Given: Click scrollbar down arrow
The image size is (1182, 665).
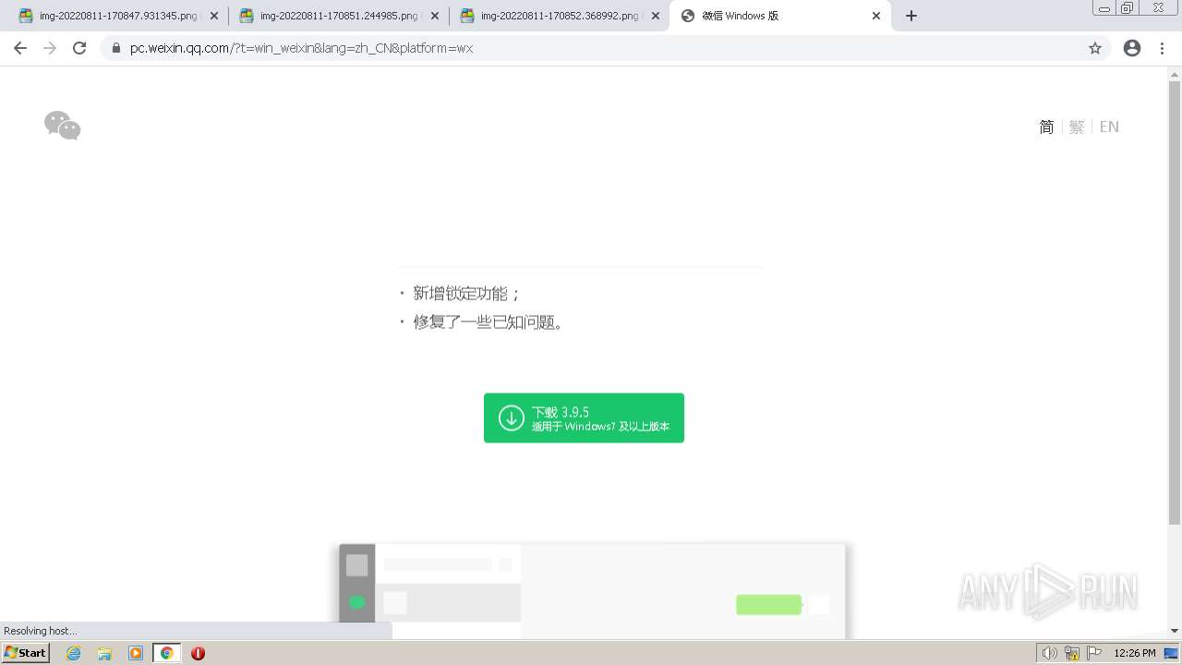Looking at the screenshot, I should point(1175,631).
